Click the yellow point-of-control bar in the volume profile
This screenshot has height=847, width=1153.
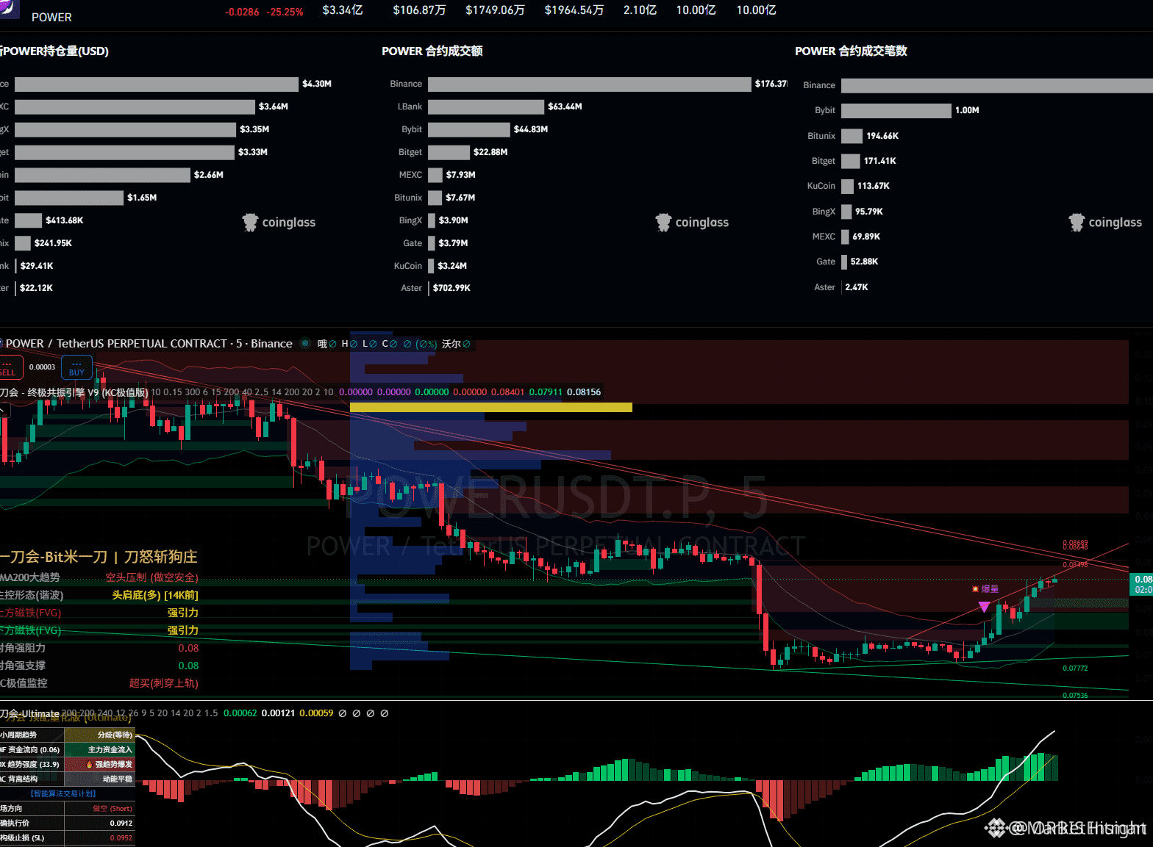click(491, 407)
